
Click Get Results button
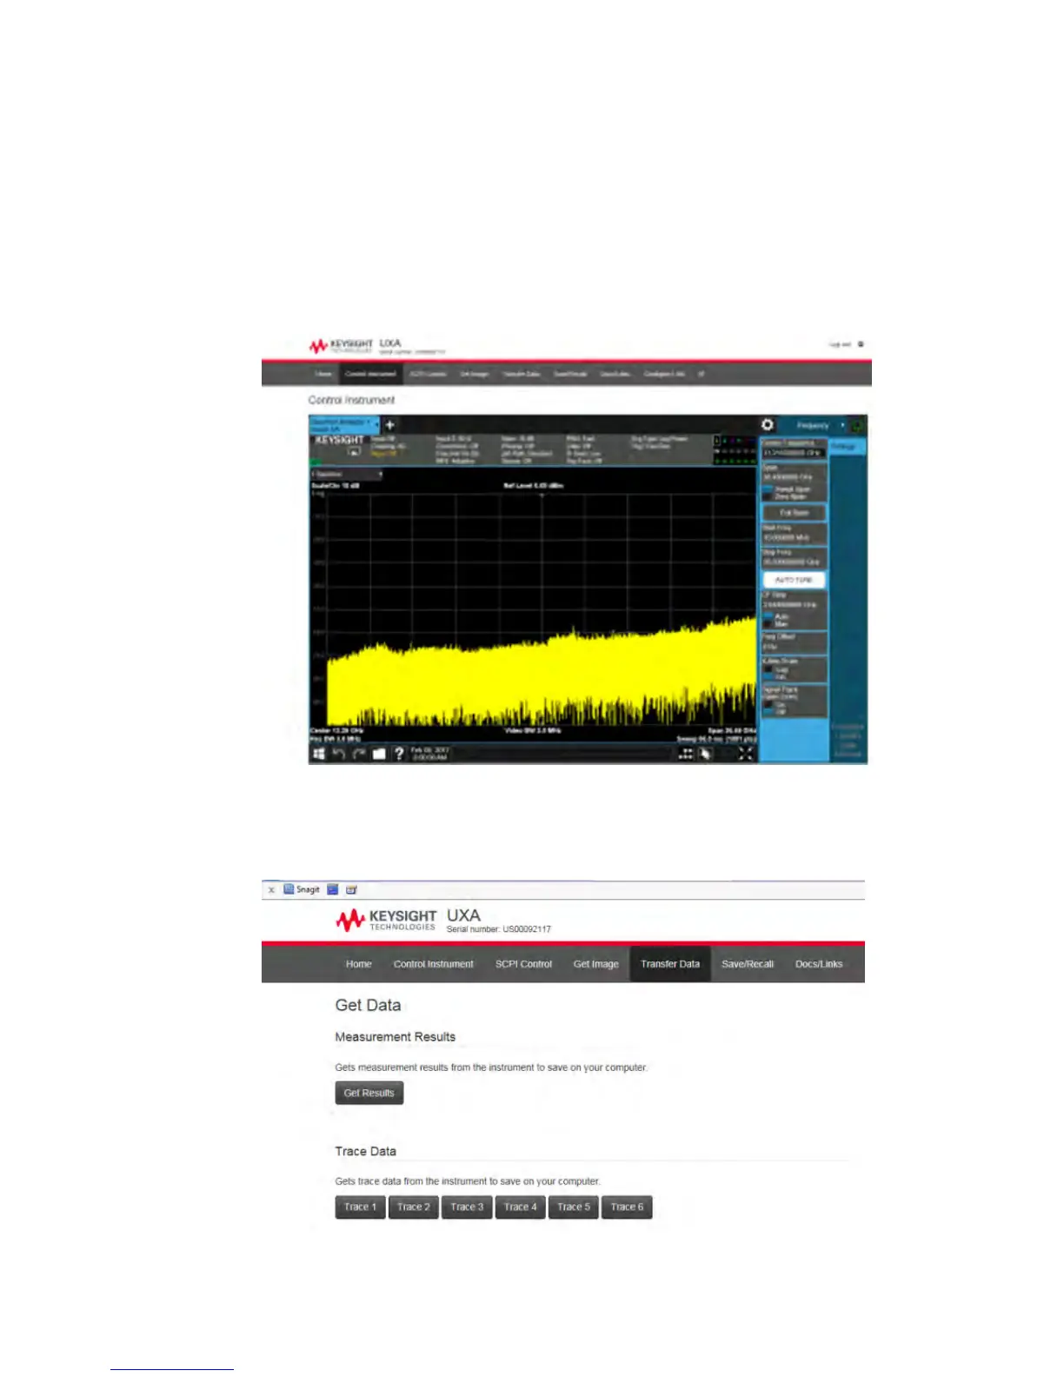click(369, 1093)
